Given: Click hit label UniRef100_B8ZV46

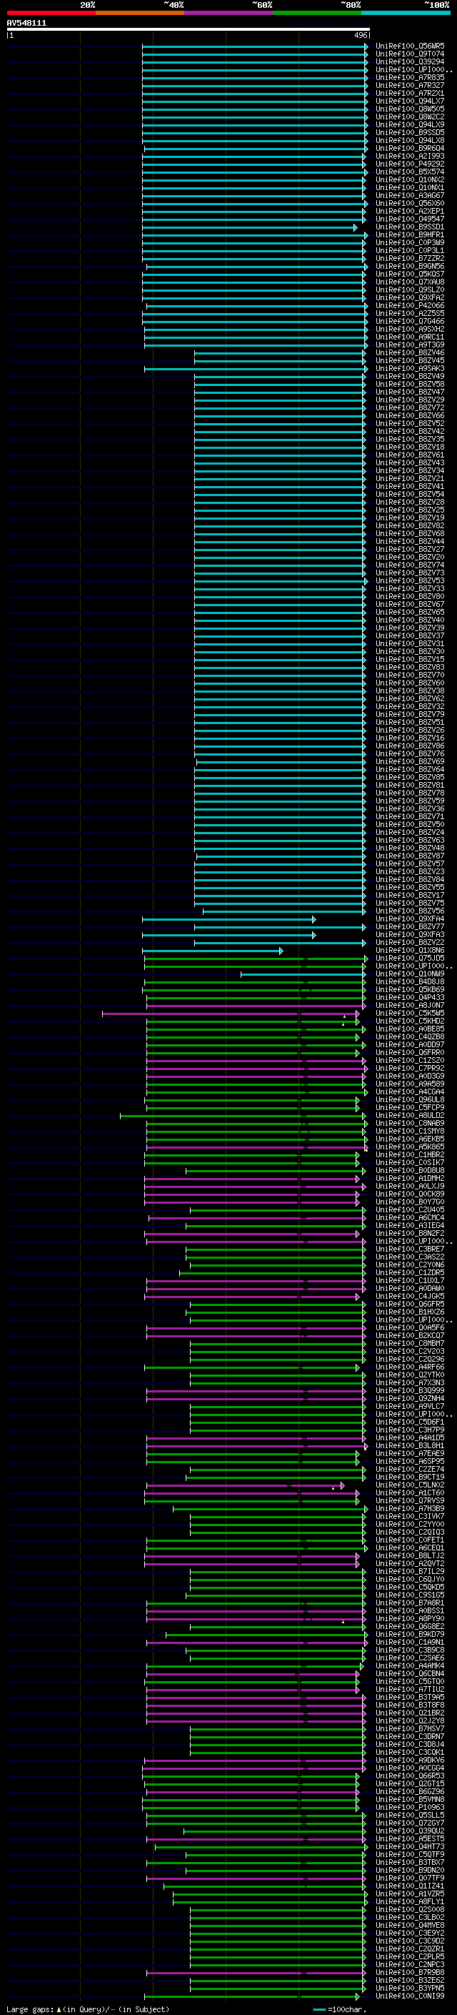Looking at the screenshot, I should [x=410, y=353].
